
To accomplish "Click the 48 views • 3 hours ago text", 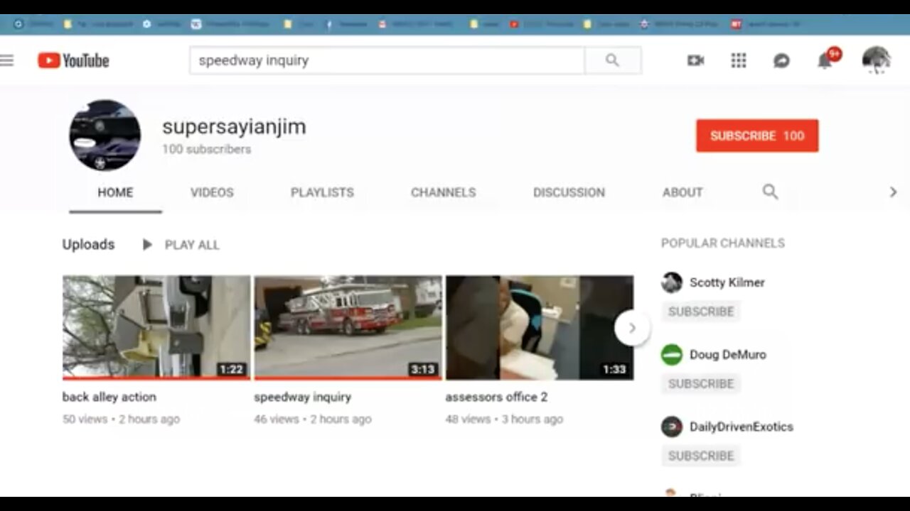I will click(x=504, y=419).
